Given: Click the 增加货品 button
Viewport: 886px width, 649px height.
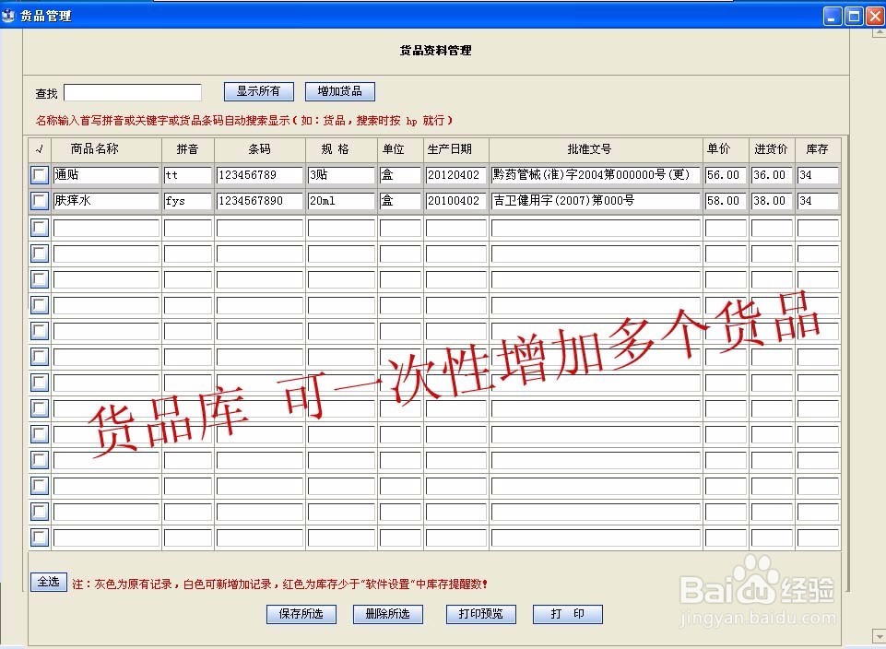Looking at the screenshot, I should (x=339, y=91).
